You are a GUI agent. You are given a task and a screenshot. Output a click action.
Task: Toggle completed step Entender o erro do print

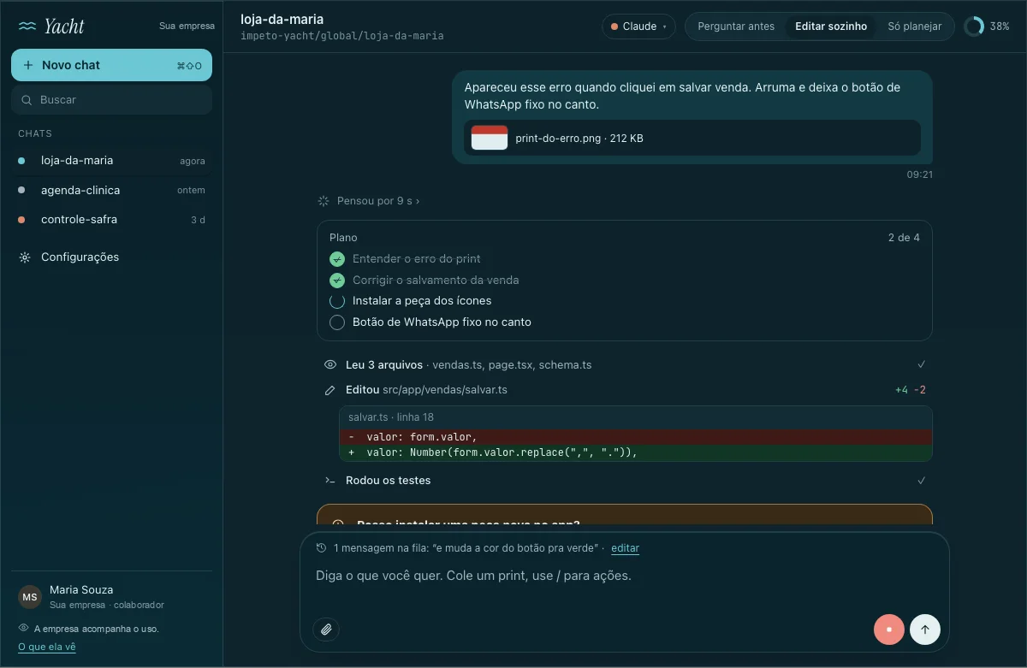click(x=337, y=259)
